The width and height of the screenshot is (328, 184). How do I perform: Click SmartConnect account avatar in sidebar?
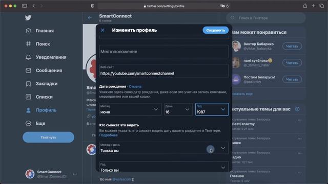coord(30,174)
